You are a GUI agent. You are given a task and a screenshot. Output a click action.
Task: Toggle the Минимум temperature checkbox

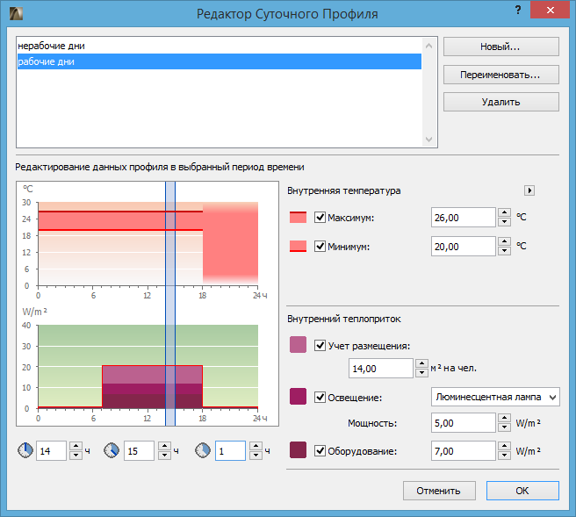(x=320, y=246)
